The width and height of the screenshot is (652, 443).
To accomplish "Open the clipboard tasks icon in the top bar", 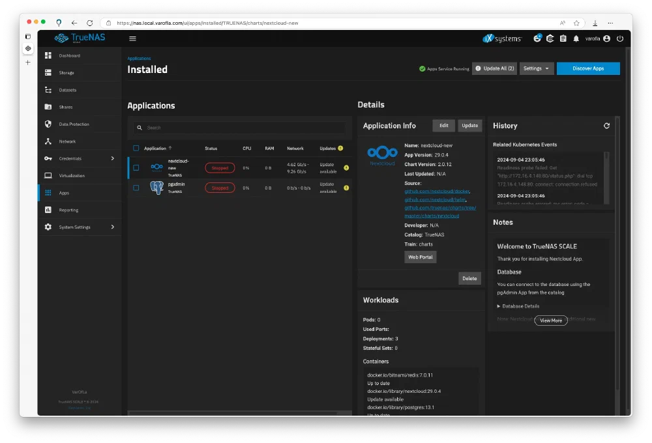I will coord(563,38).
